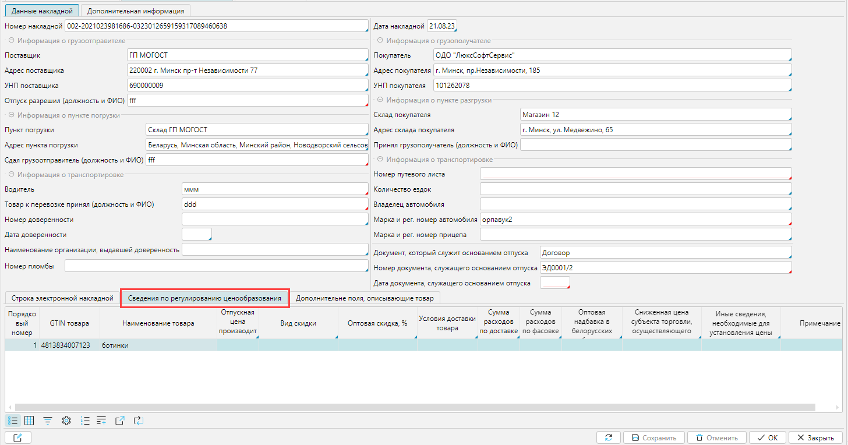Switch to table grid view icon
Viewport: 848px width, 445px height.
(x=29, y=420)
